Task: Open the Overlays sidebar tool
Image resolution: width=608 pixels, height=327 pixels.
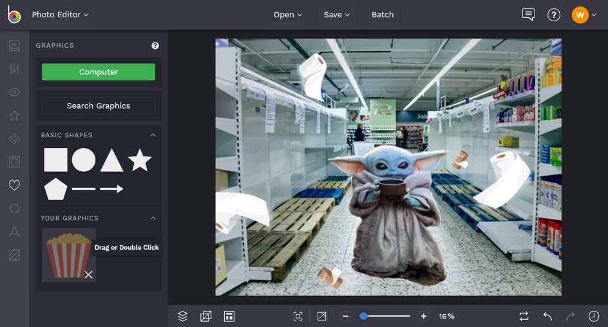Action: coord(14,209)
